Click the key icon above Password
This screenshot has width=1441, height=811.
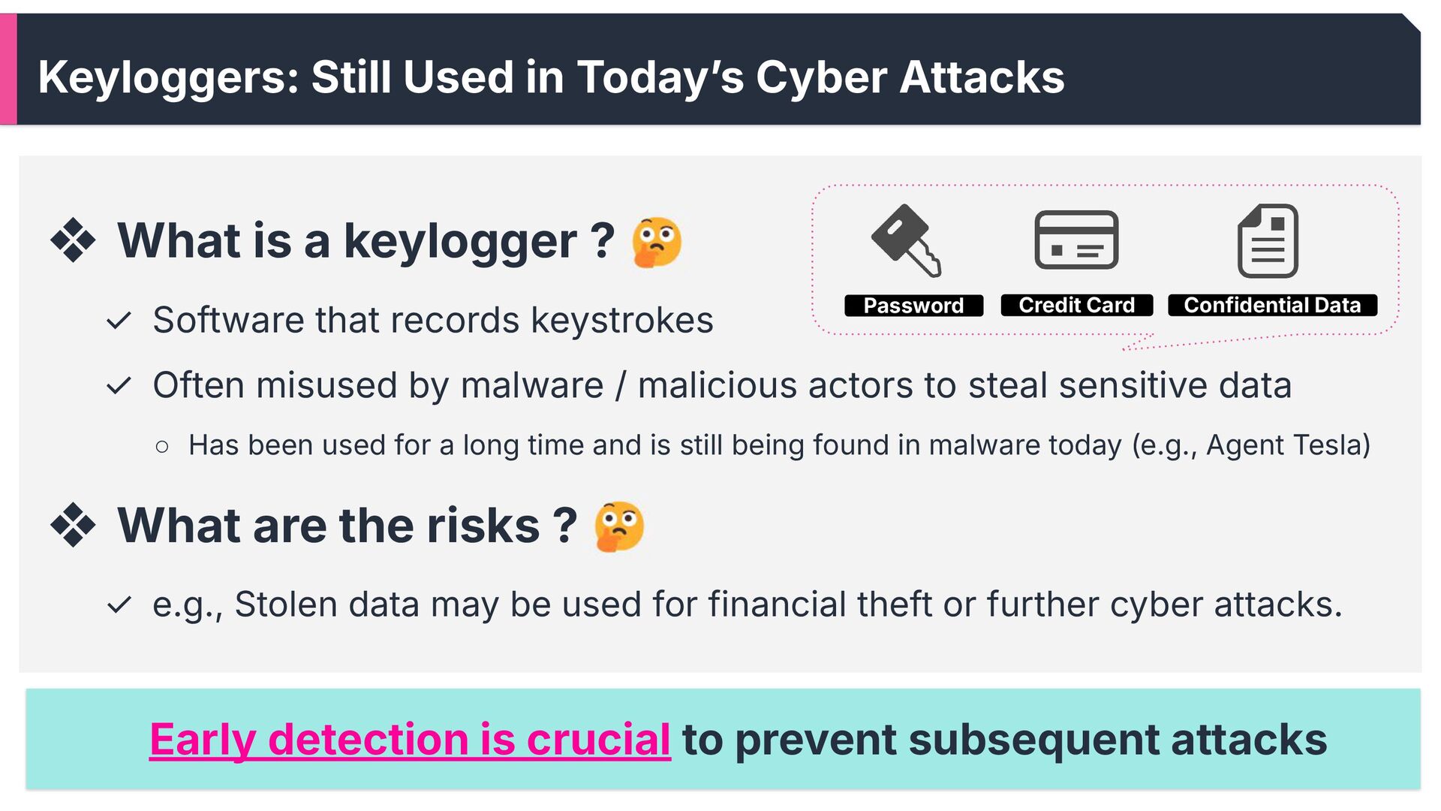tap(907, 241)
